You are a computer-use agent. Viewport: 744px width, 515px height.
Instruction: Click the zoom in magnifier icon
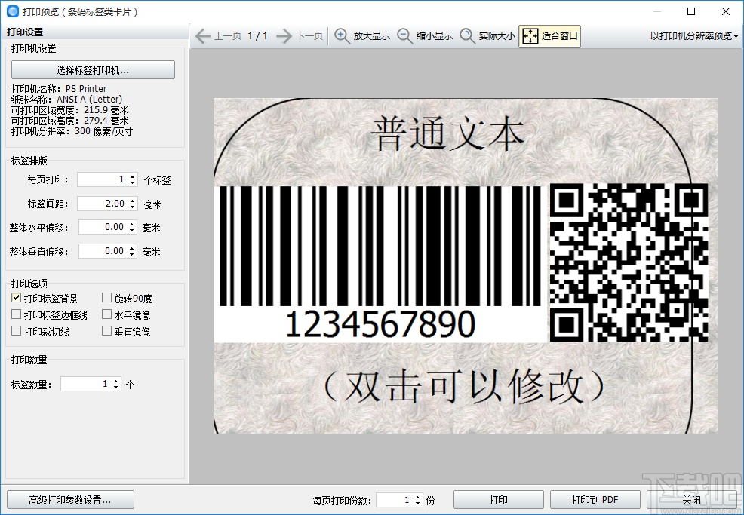click(342, 36)
